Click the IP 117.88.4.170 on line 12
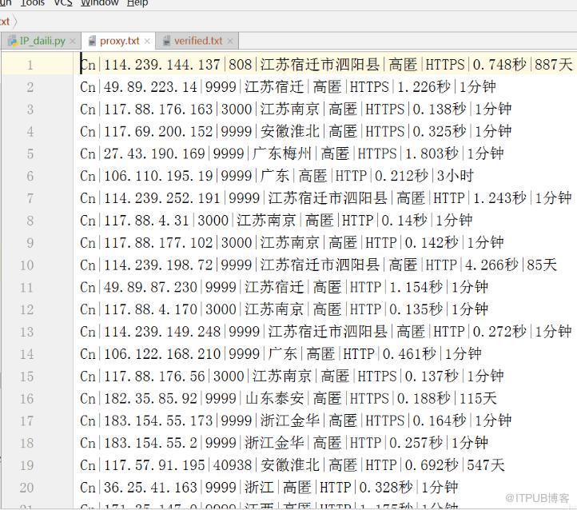Screen dimensions: 577x510 point(150,309)
